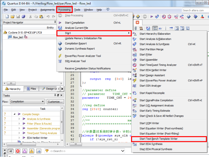Select Start Design Assistant entry
This screenshot has height=157, width=209.
(169, 75)
